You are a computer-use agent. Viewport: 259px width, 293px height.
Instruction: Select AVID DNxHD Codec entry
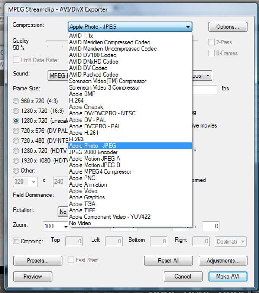click(130, 62)
